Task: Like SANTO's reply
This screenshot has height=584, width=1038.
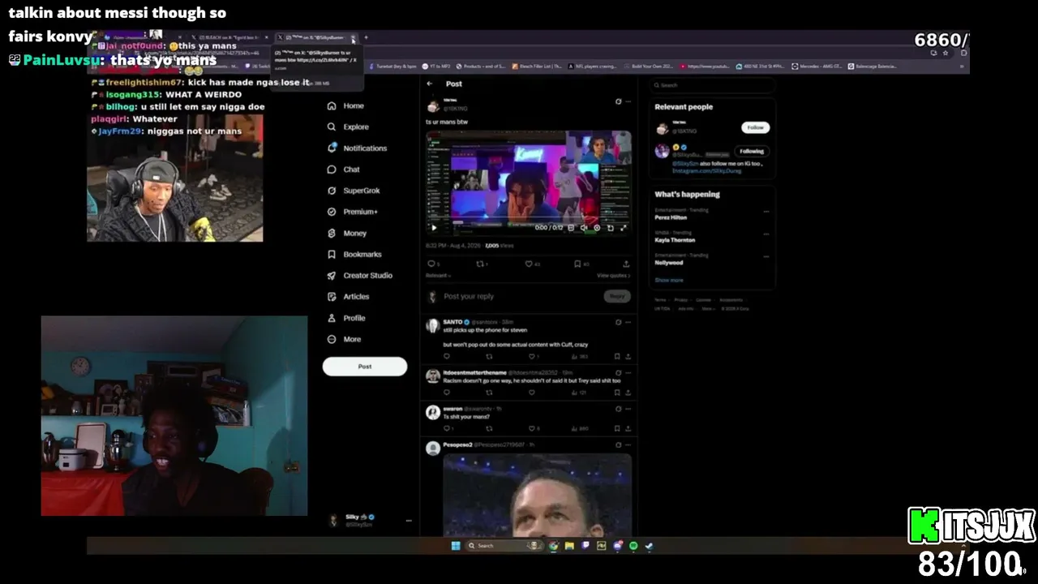Action: [x=532, y=356]
